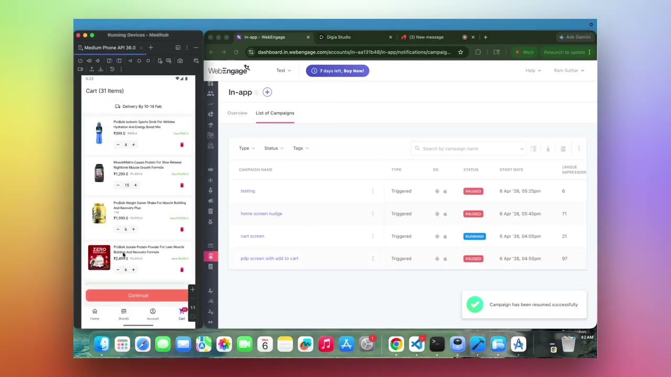The width and height of the screenshot is (671, 377).
Task: Open the three-dot menu for testing campaign
Action: (373, 191)
